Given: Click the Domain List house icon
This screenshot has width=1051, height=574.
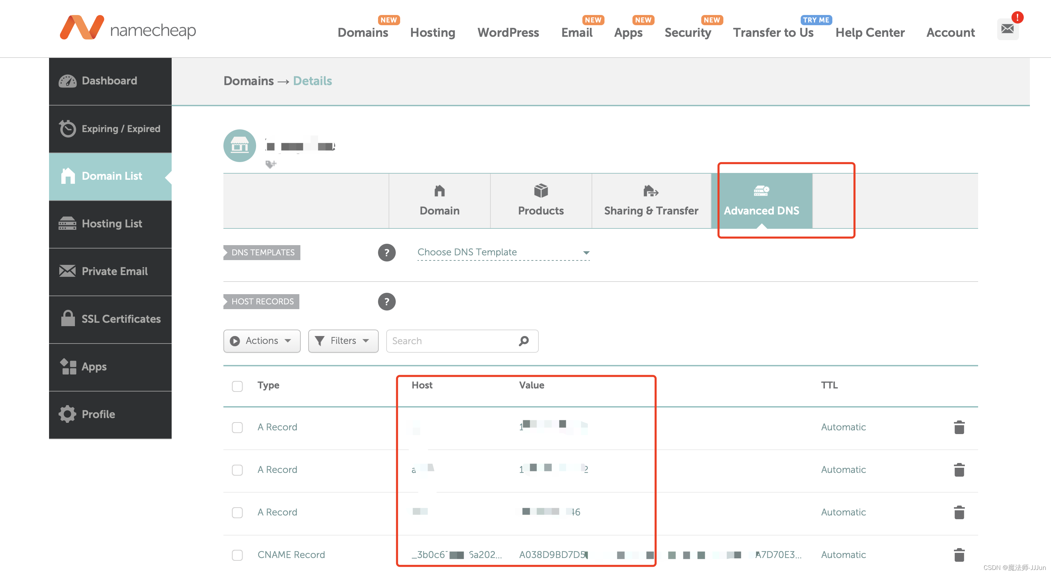Looking at the screenshot, I should pyautogui.click(x=68, y=176).
